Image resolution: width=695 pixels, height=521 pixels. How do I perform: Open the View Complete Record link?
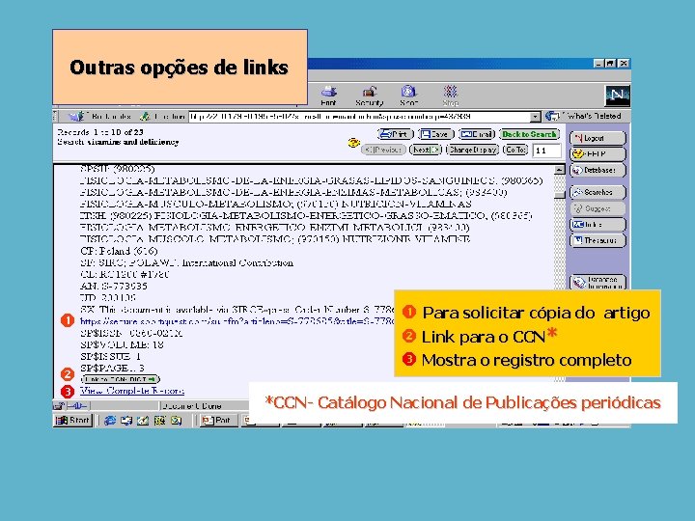[x=132, y=391]
